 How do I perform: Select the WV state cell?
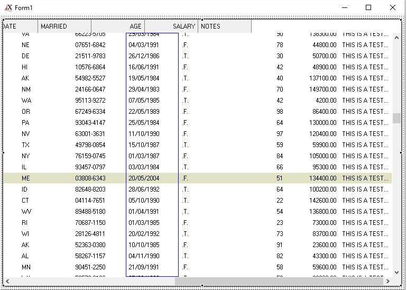26,212
